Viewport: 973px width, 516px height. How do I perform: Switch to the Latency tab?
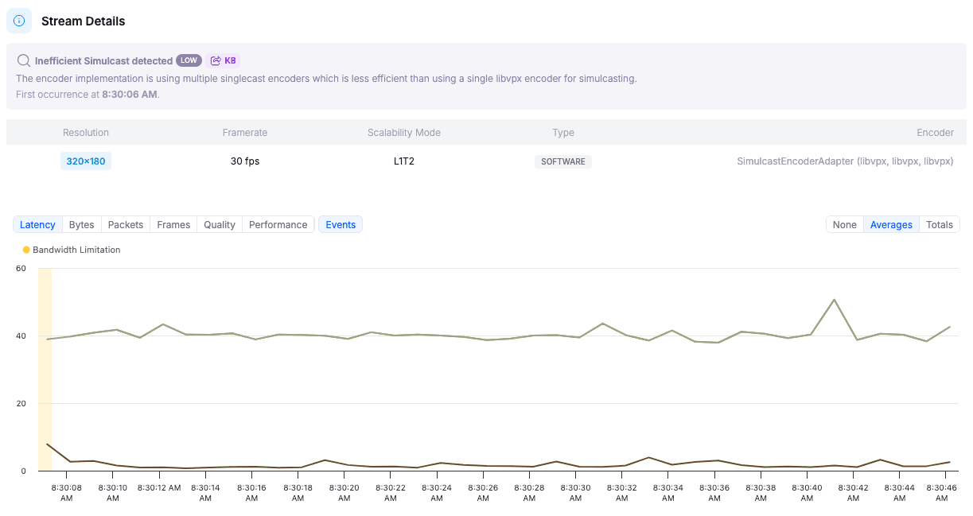click(x=37, y=225)
